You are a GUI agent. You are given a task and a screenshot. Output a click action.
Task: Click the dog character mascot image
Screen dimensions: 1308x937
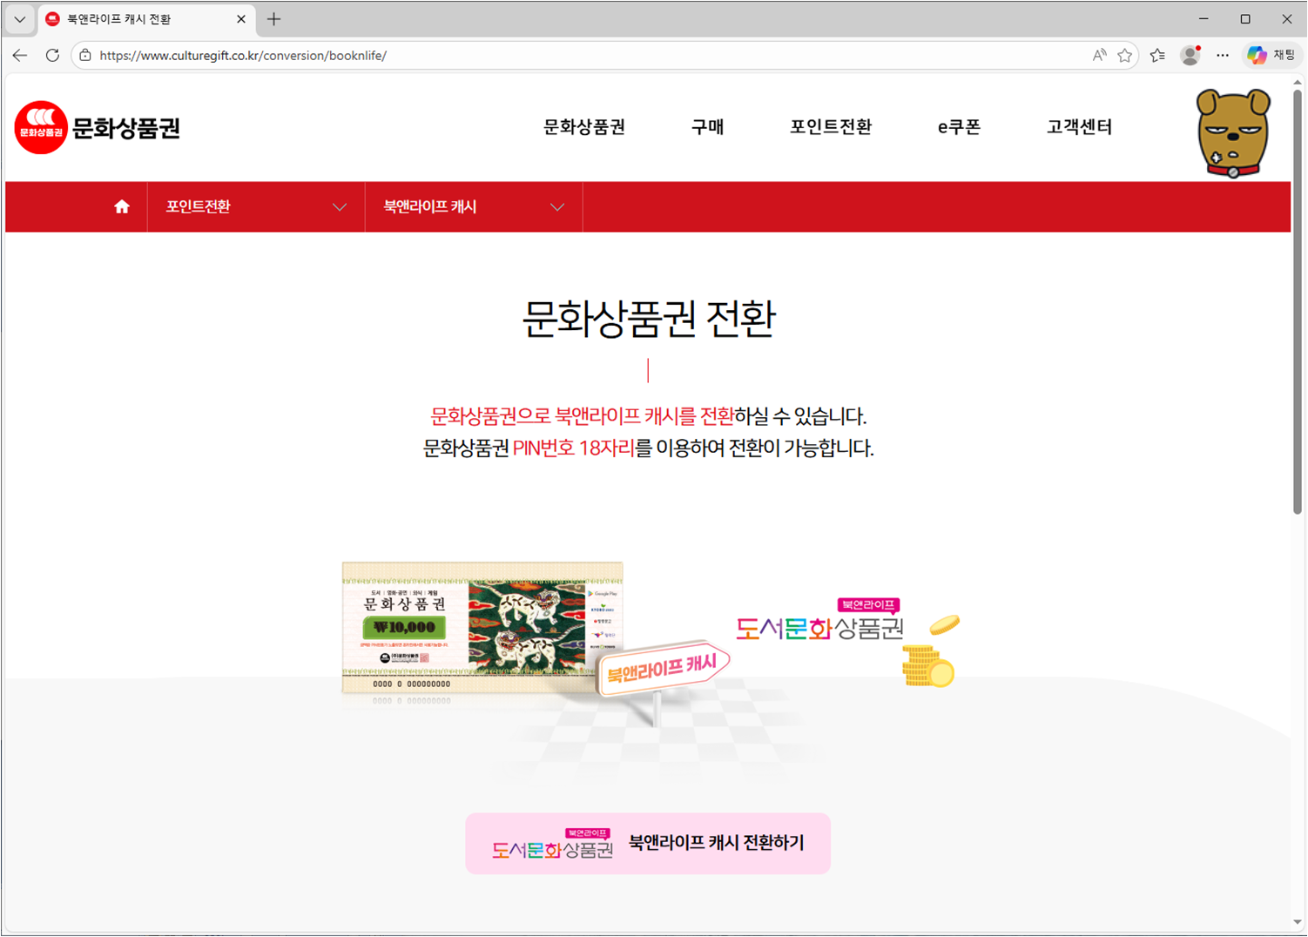click(x=1233, y=133)
